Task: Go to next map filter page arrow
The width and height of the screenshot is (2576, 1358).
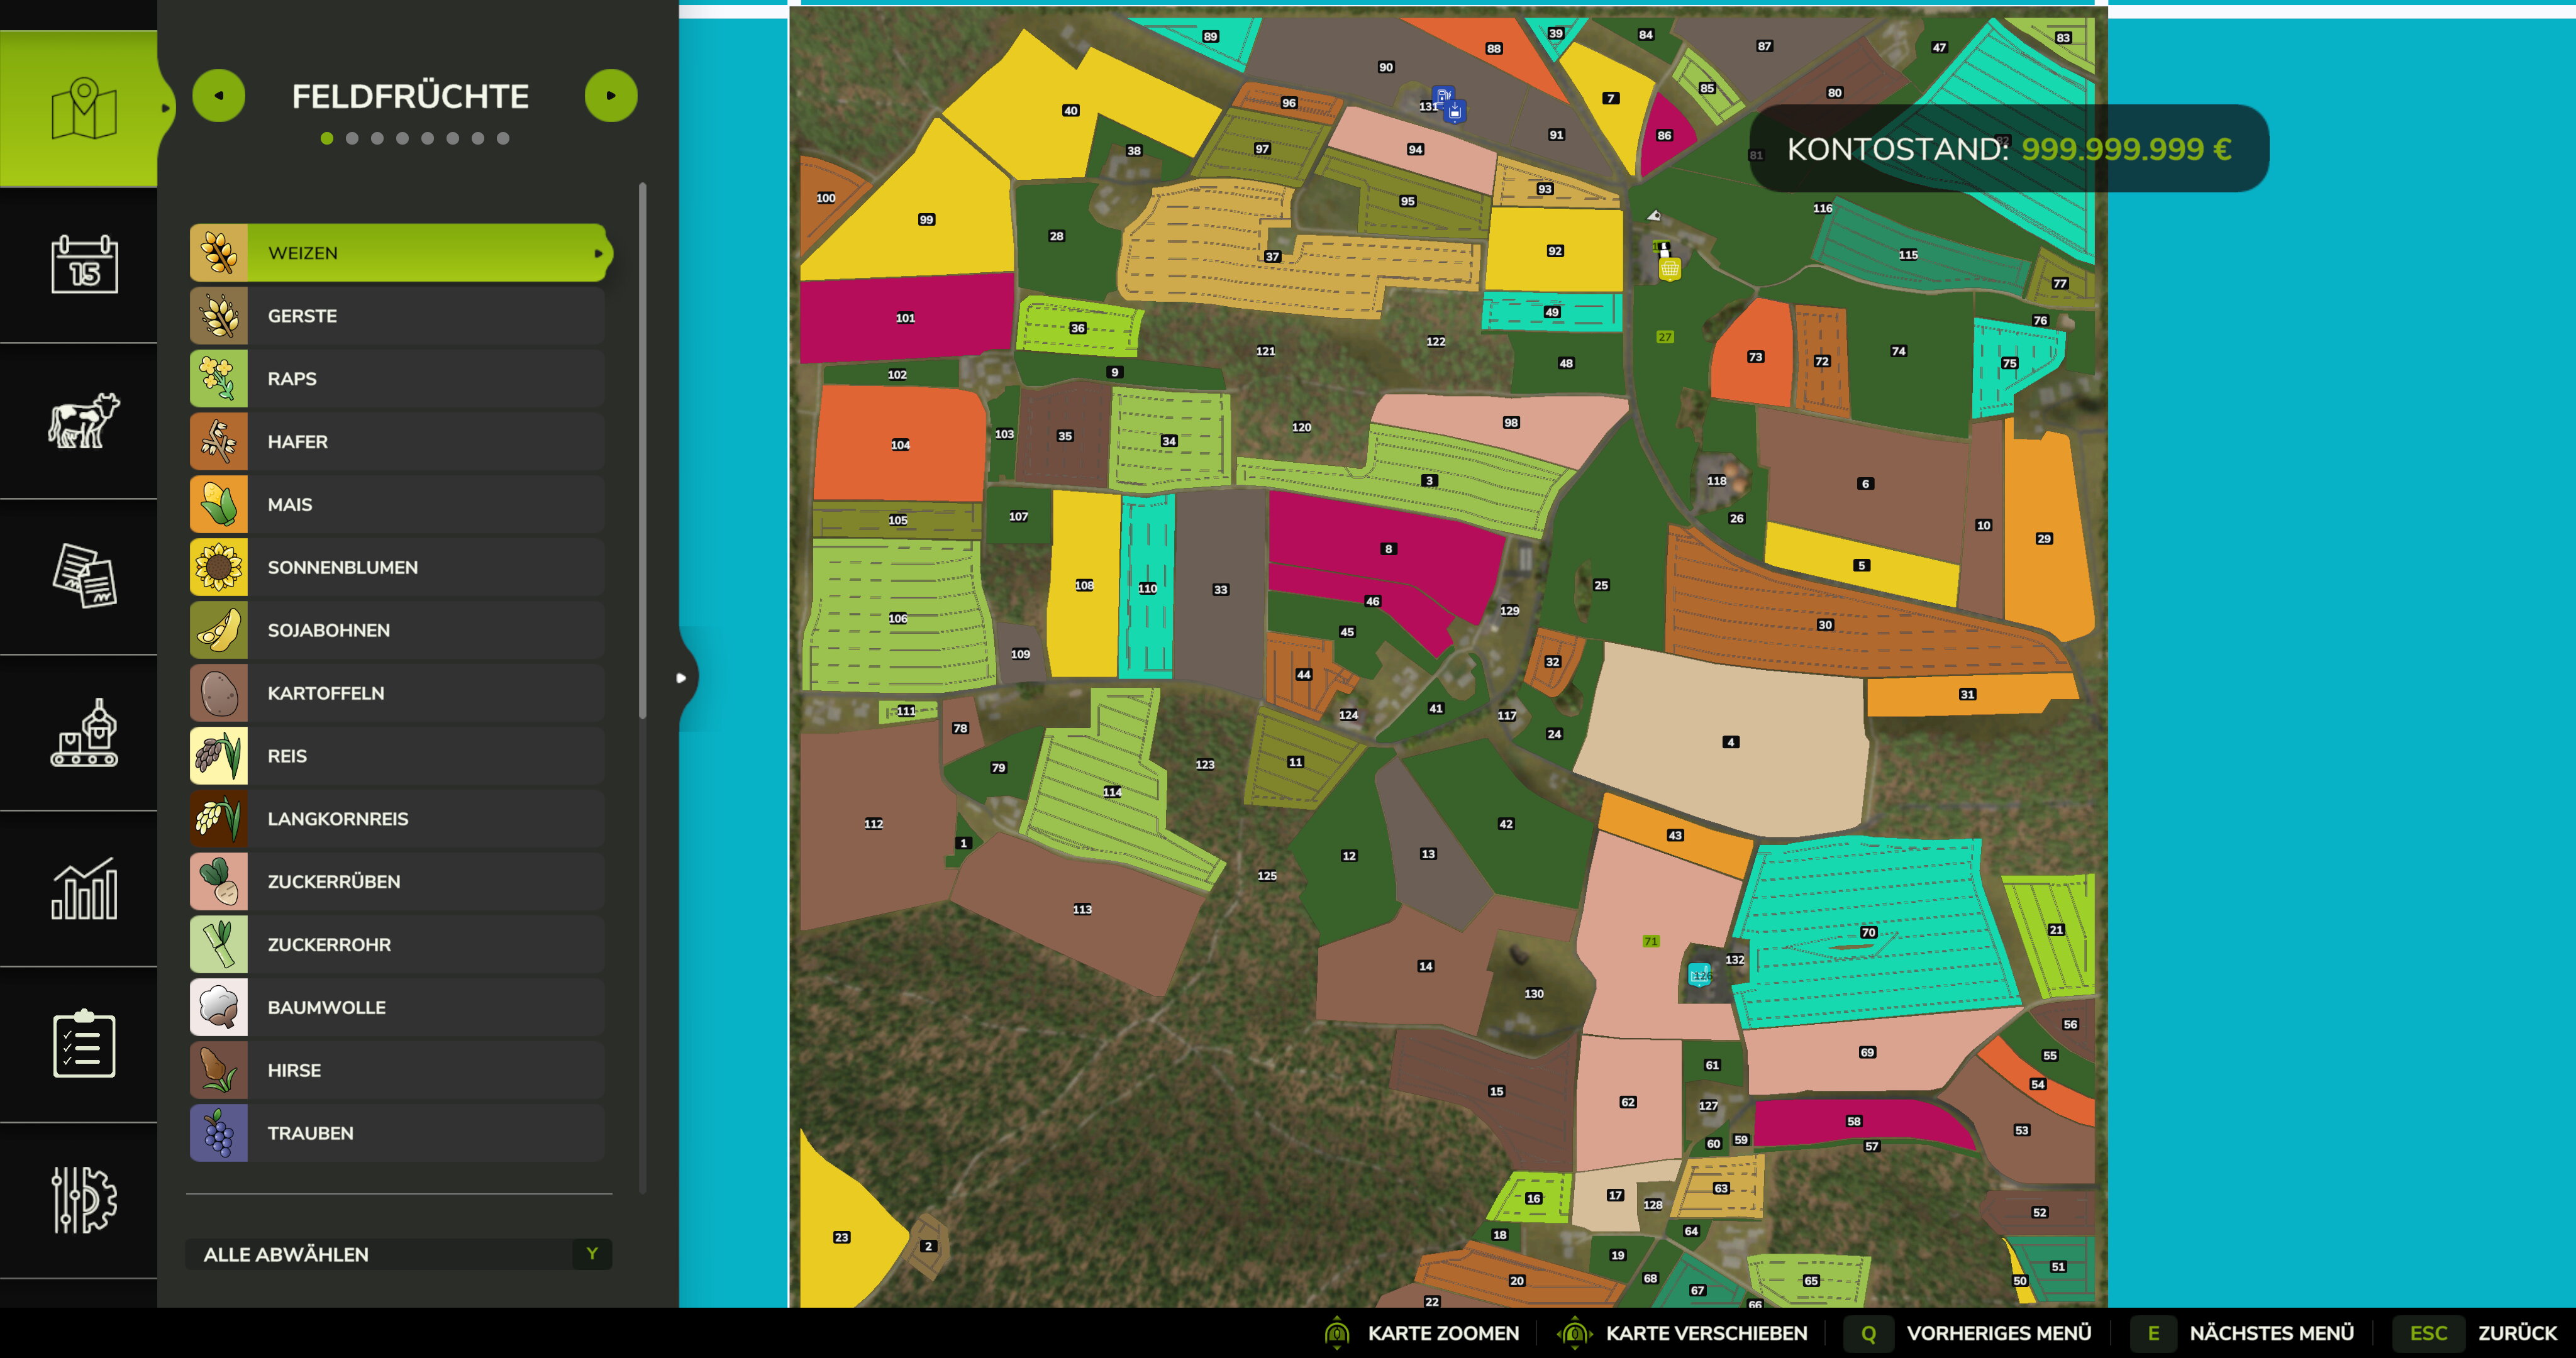Action: click(x=610, y=96)
